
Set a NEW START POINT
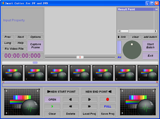[x=61, y=92]
